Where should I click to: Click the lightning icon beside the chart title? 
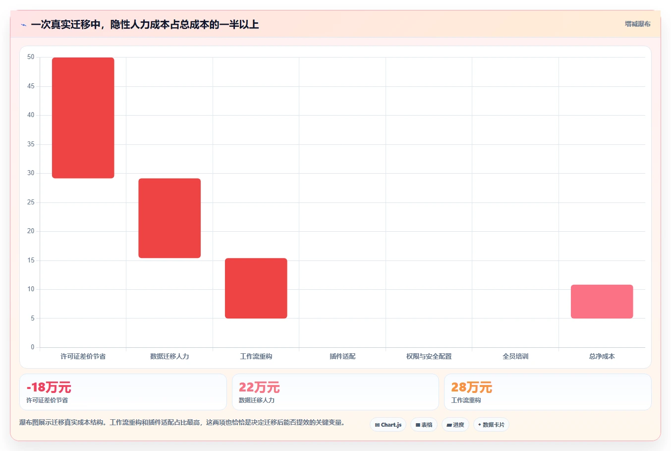23,25
